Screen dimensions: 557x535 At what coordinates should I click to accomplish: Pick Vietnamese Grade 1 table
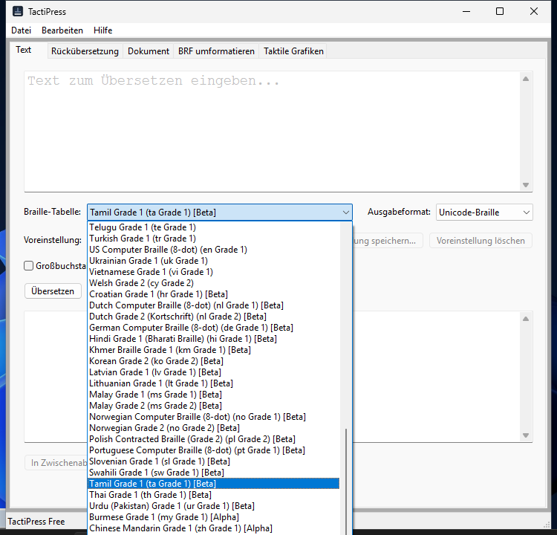[213, 272]
